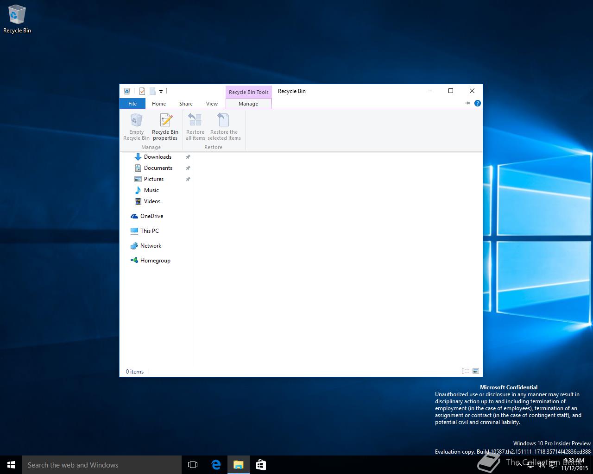Switch to the View ribbon tab
The image size is (593, 474).
[x=212, y=104]
